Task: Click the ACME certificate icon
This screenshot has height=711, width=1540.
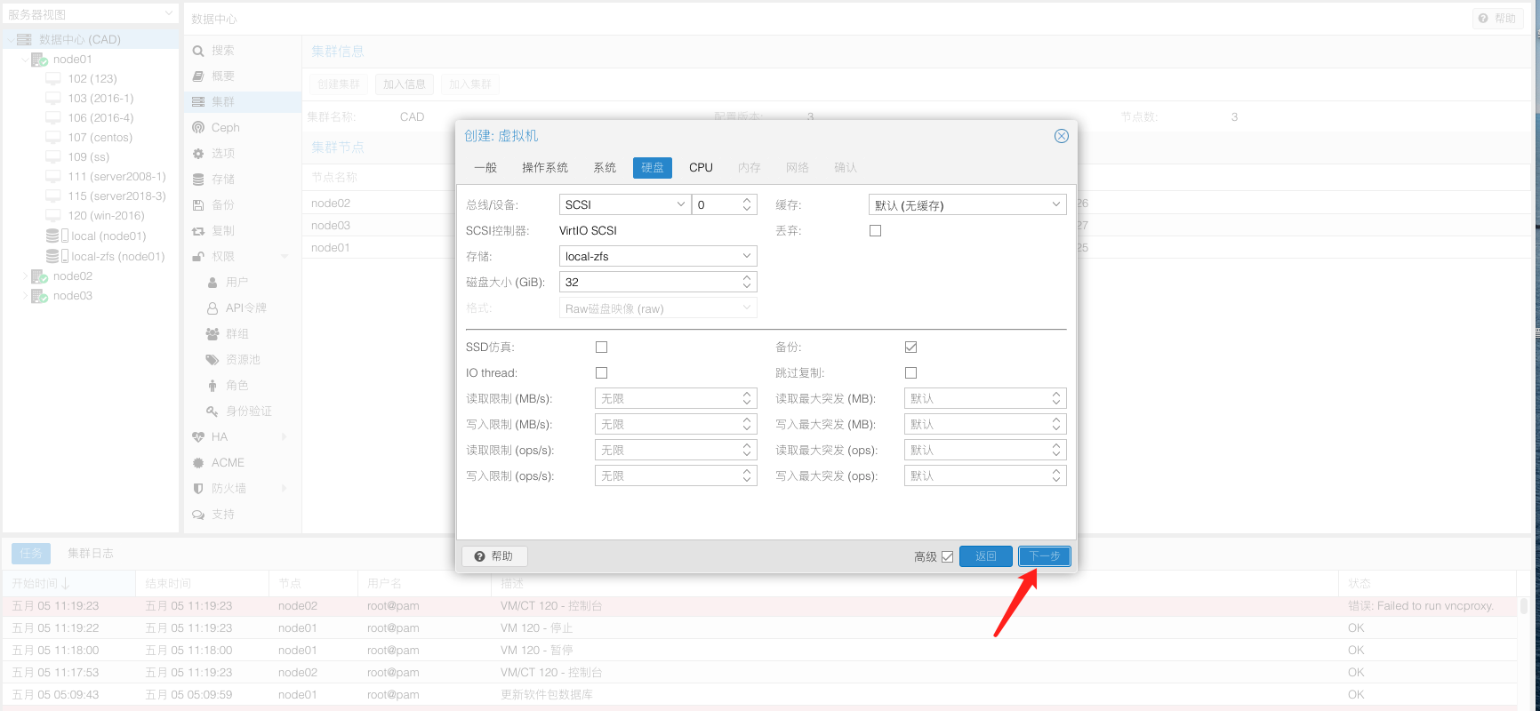Action: 198,463
